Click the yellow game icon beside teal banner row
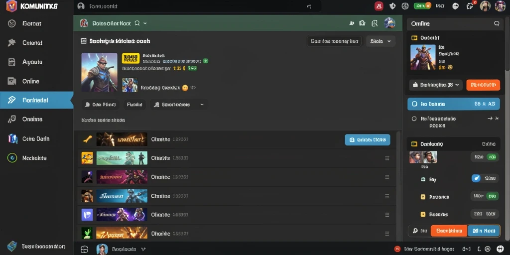The width and height of the screenshot is (510, 255). point(87,158)
